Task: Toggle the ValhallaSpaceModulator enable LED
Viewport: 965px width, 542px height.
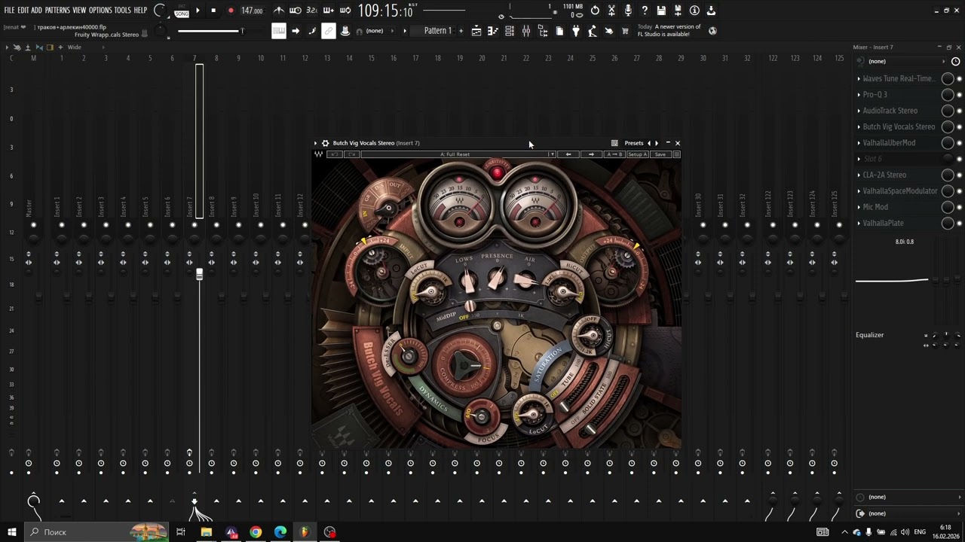Action: point(959,191)
